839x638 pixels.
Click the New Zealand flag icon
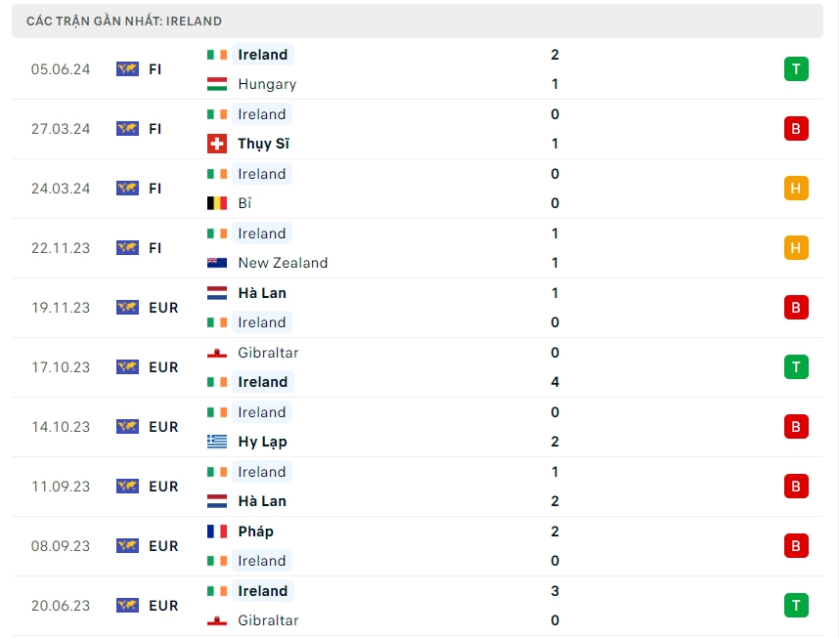click(217, 263)
